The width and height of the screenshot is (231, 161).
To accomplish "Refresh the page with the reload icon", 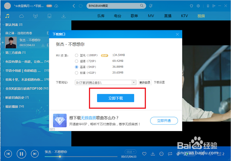I will [80, 6].
